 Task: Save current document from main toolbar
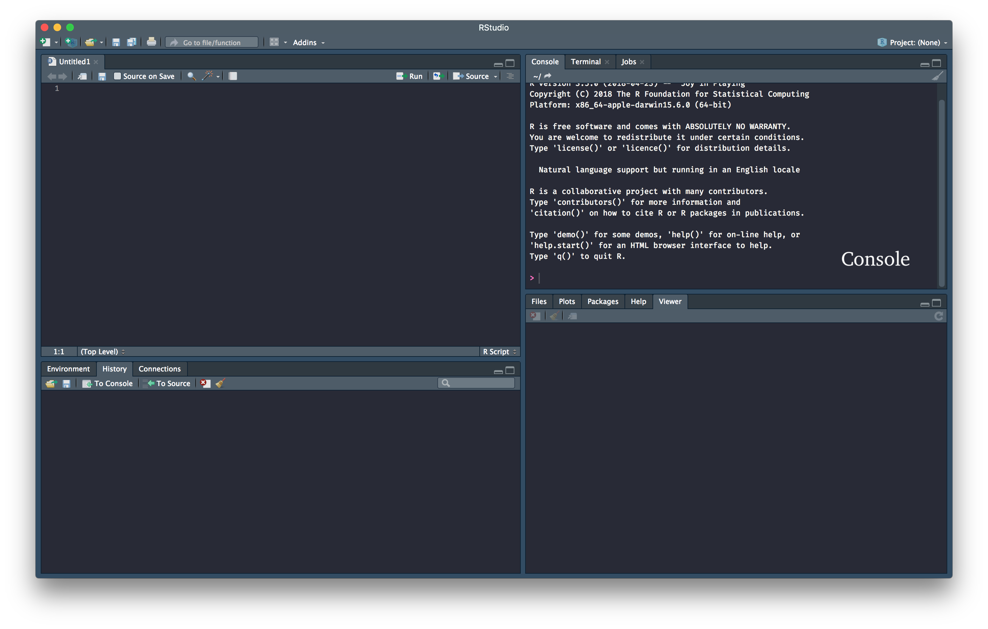(x=116, y=42)
